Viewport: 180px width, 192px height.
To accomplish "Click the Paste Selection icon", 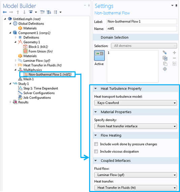I will pos(165,64).
